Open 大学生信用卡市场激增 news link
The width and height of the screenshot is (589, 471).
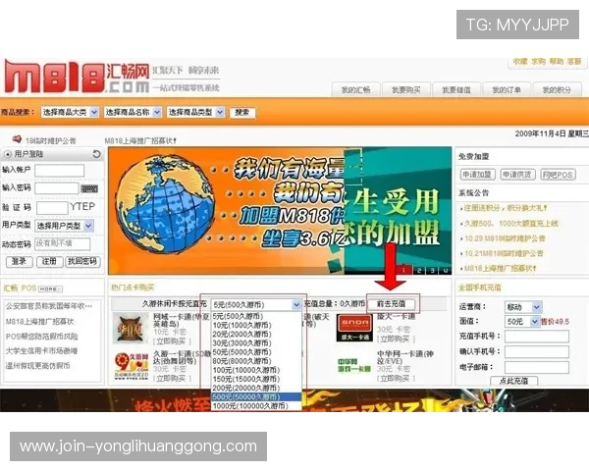[x=41, y=351]
